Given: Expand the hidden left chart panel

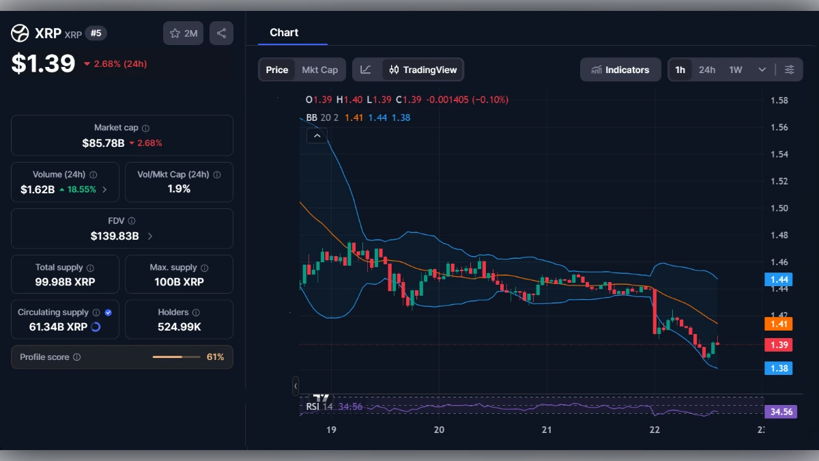Looking at the screenshot, I should click(x=296, y=387).
